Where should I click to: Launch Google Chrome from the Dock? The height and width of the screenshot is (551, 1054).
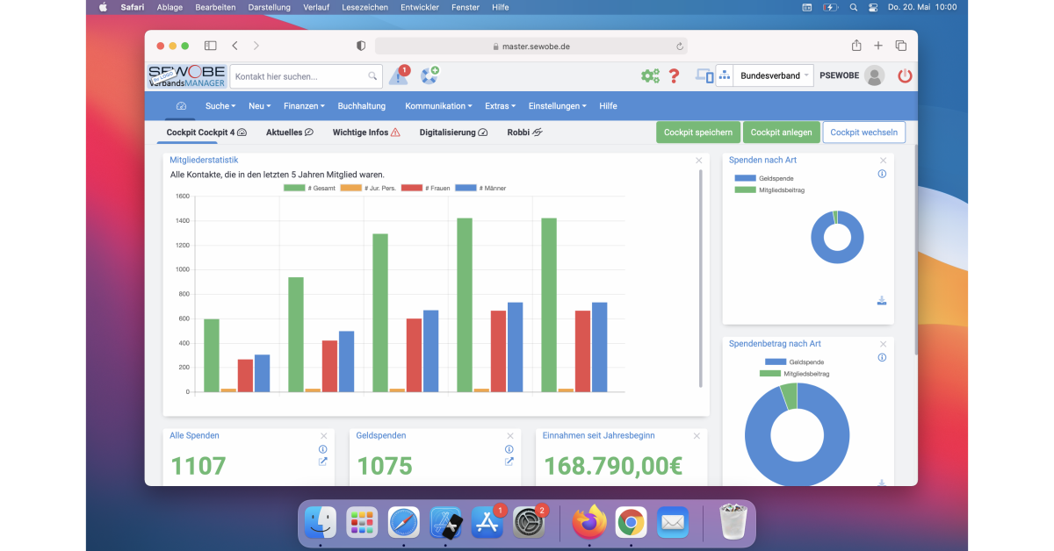(631, 523)
